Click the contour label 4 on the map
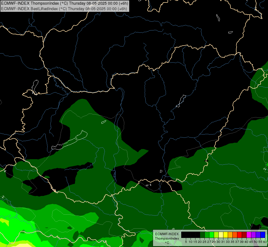268x247 pixels. click(x=5, y=171)
